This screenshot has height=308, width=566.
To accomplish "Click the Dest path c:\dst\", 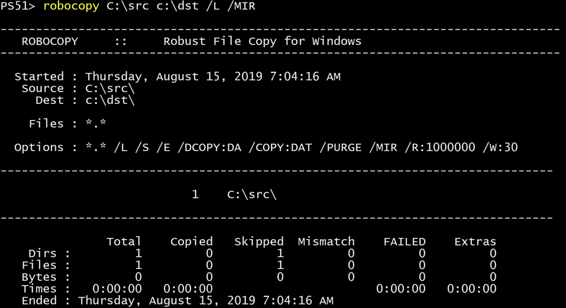I will (110, 100).
